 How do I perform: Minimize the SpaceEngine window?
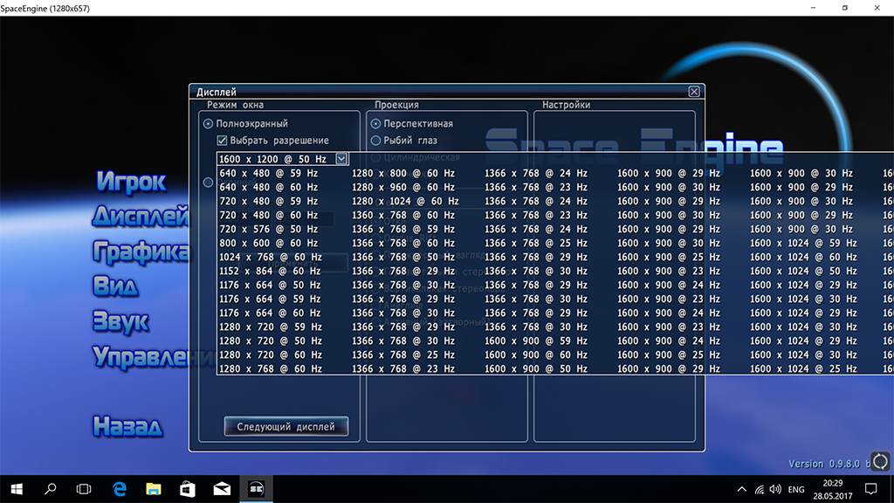813,8
